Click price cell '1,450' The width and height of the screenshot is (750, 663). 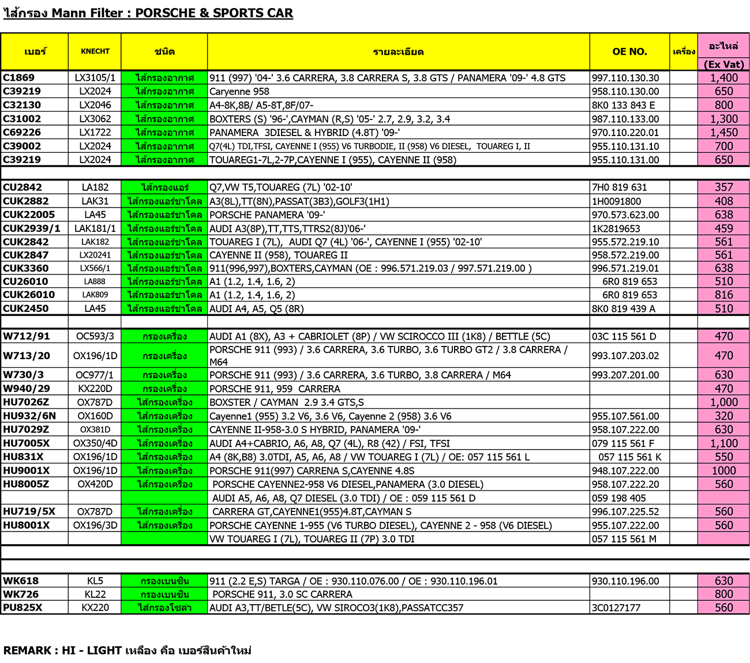coord(724,133)
